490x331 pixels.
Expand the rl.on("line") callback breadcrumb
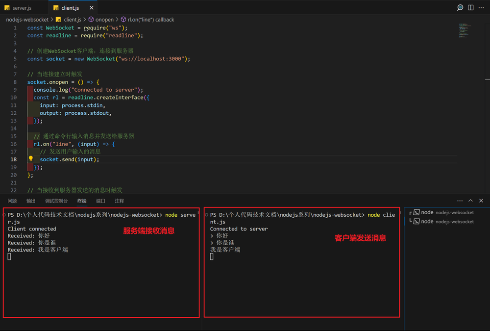(x=149, y=20)
